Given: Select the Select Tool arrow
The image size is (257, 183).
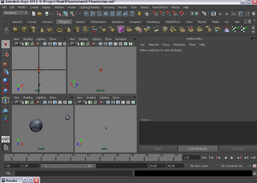Looking at the screenshot, I should pyautogui.click(x=6, y=44).
